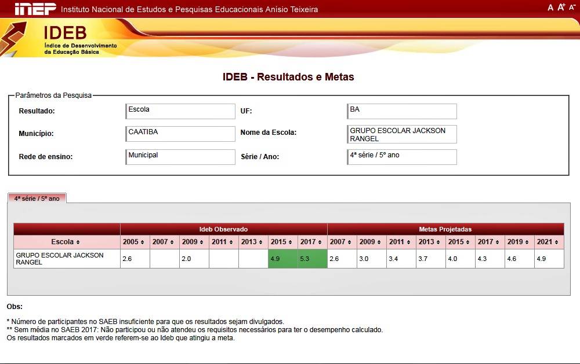
Task: Click the UF field showing BA
Action: point(402,111)
